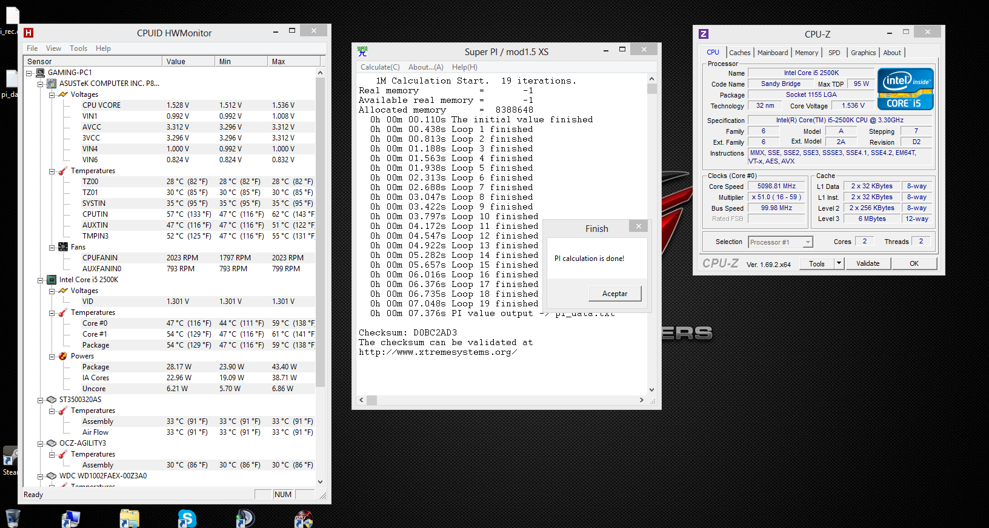Click the HWMonitor red H title icon

coord(28,33)
